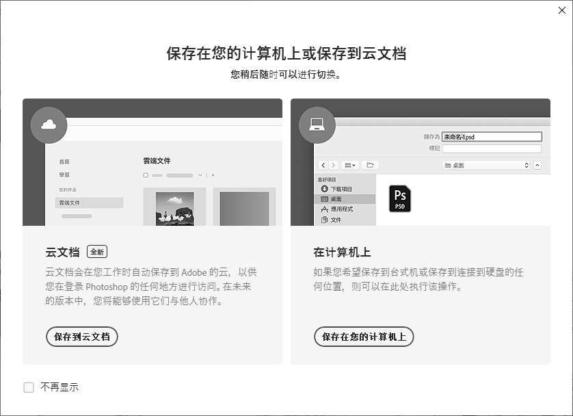Screen dimensions: 573x416
Task: Click the 學習 item in cloud illustration
Action: 64,174
